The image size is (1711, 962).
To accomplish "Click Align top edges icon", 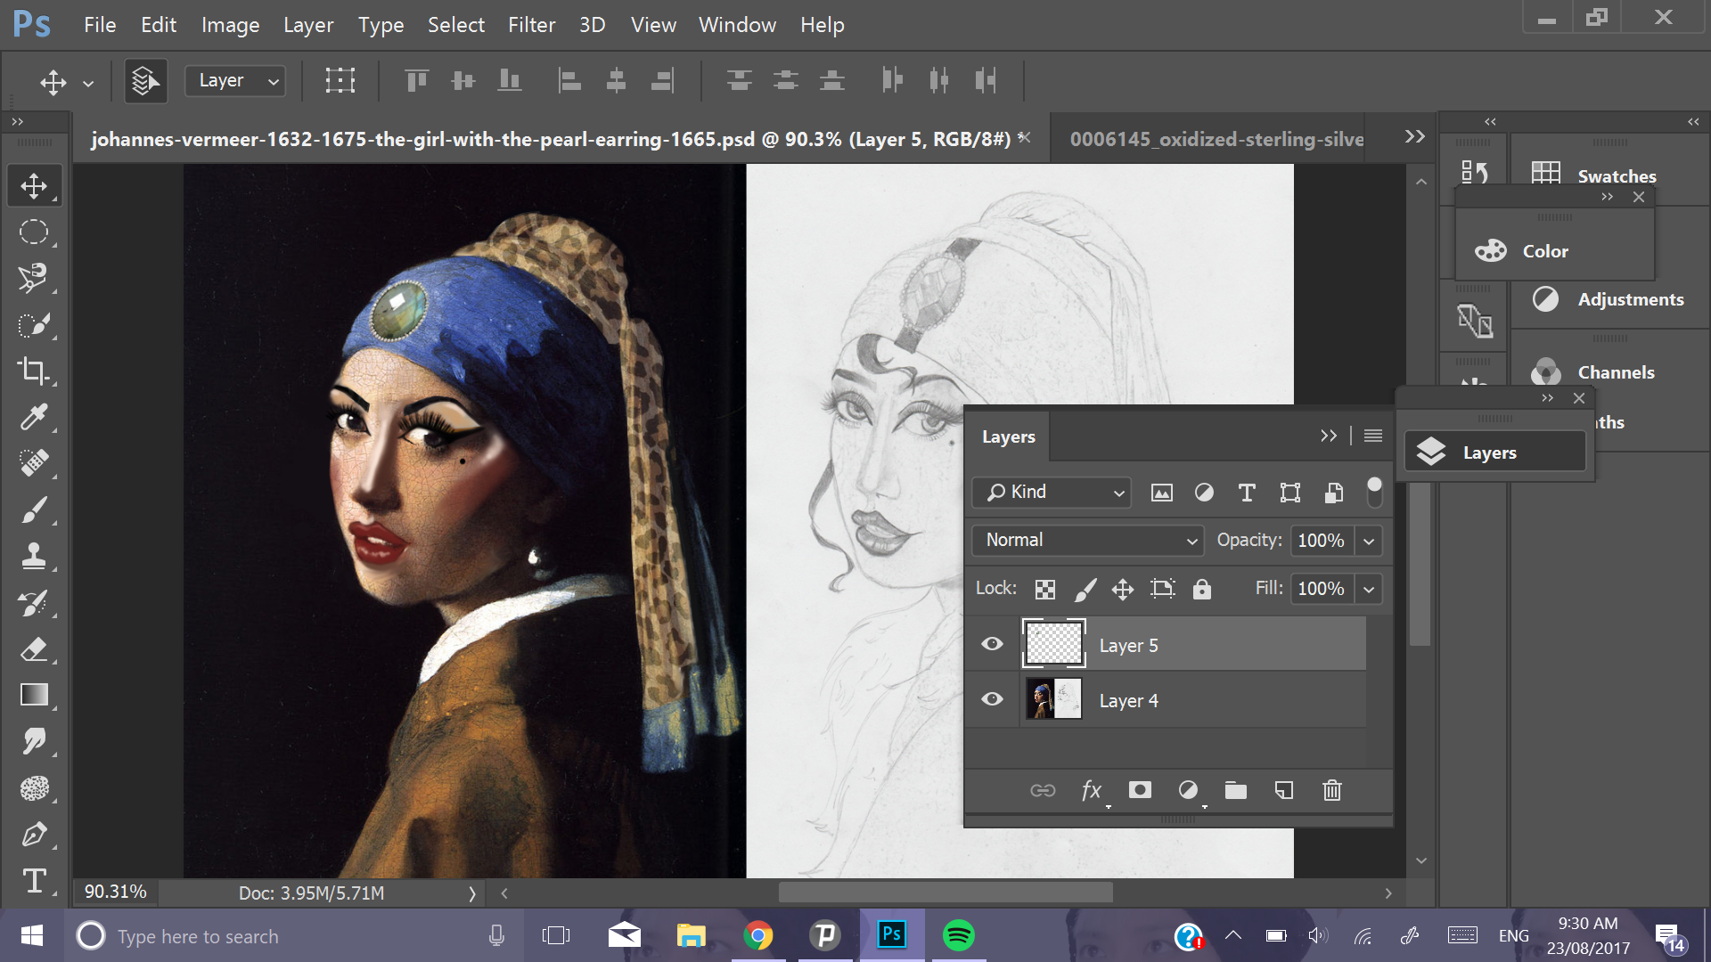I will click(x=416, y=80).
